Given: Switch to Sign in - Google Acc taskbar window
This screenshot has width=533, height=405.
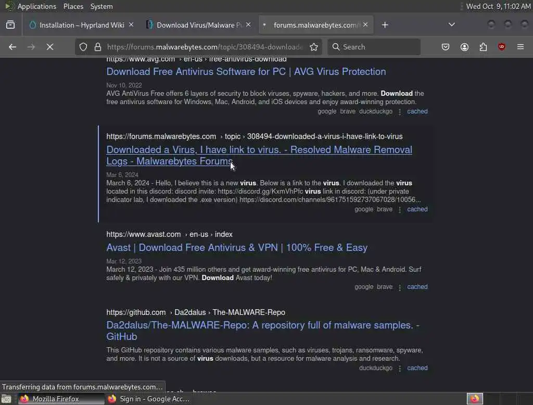Looking at the screenshot, I should [149, 399].
